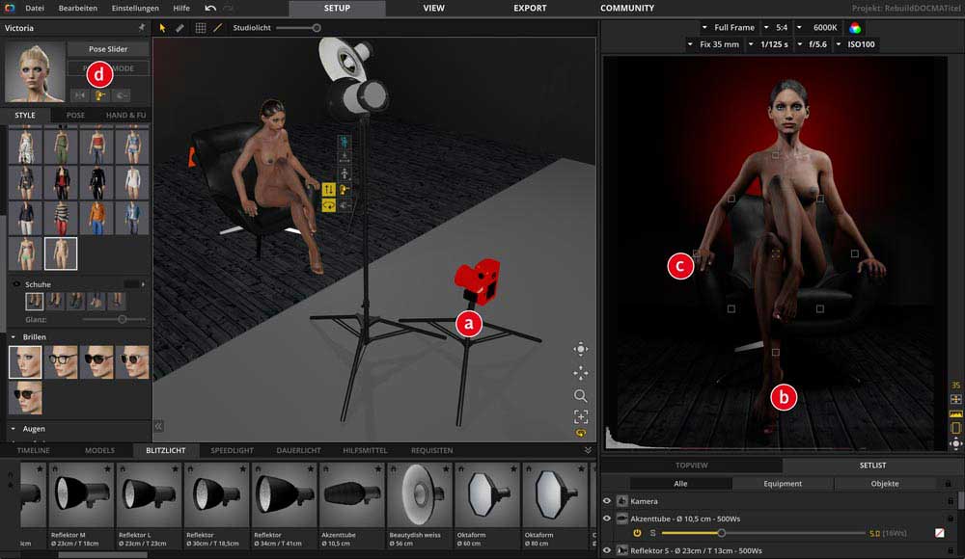Select the sunglasses Brillen thumbnail in bottom row
965x559 pixels.
click(x=25, y=397)
